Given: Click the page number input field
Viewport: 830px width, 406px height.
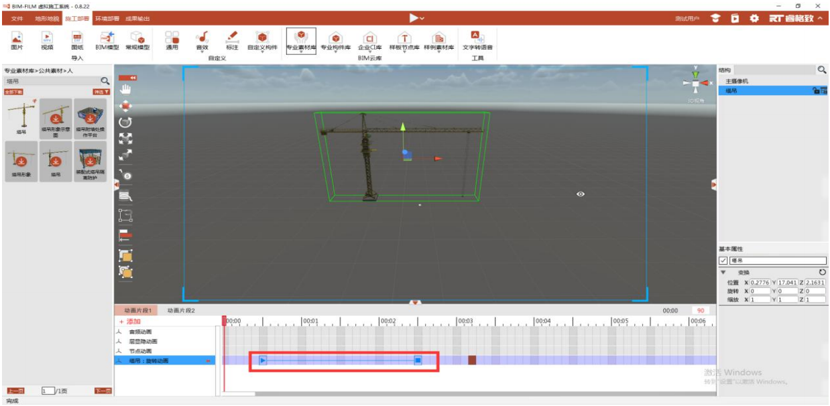Looking at the screenshot, I should pyautogui.click(x=48, y=391).
